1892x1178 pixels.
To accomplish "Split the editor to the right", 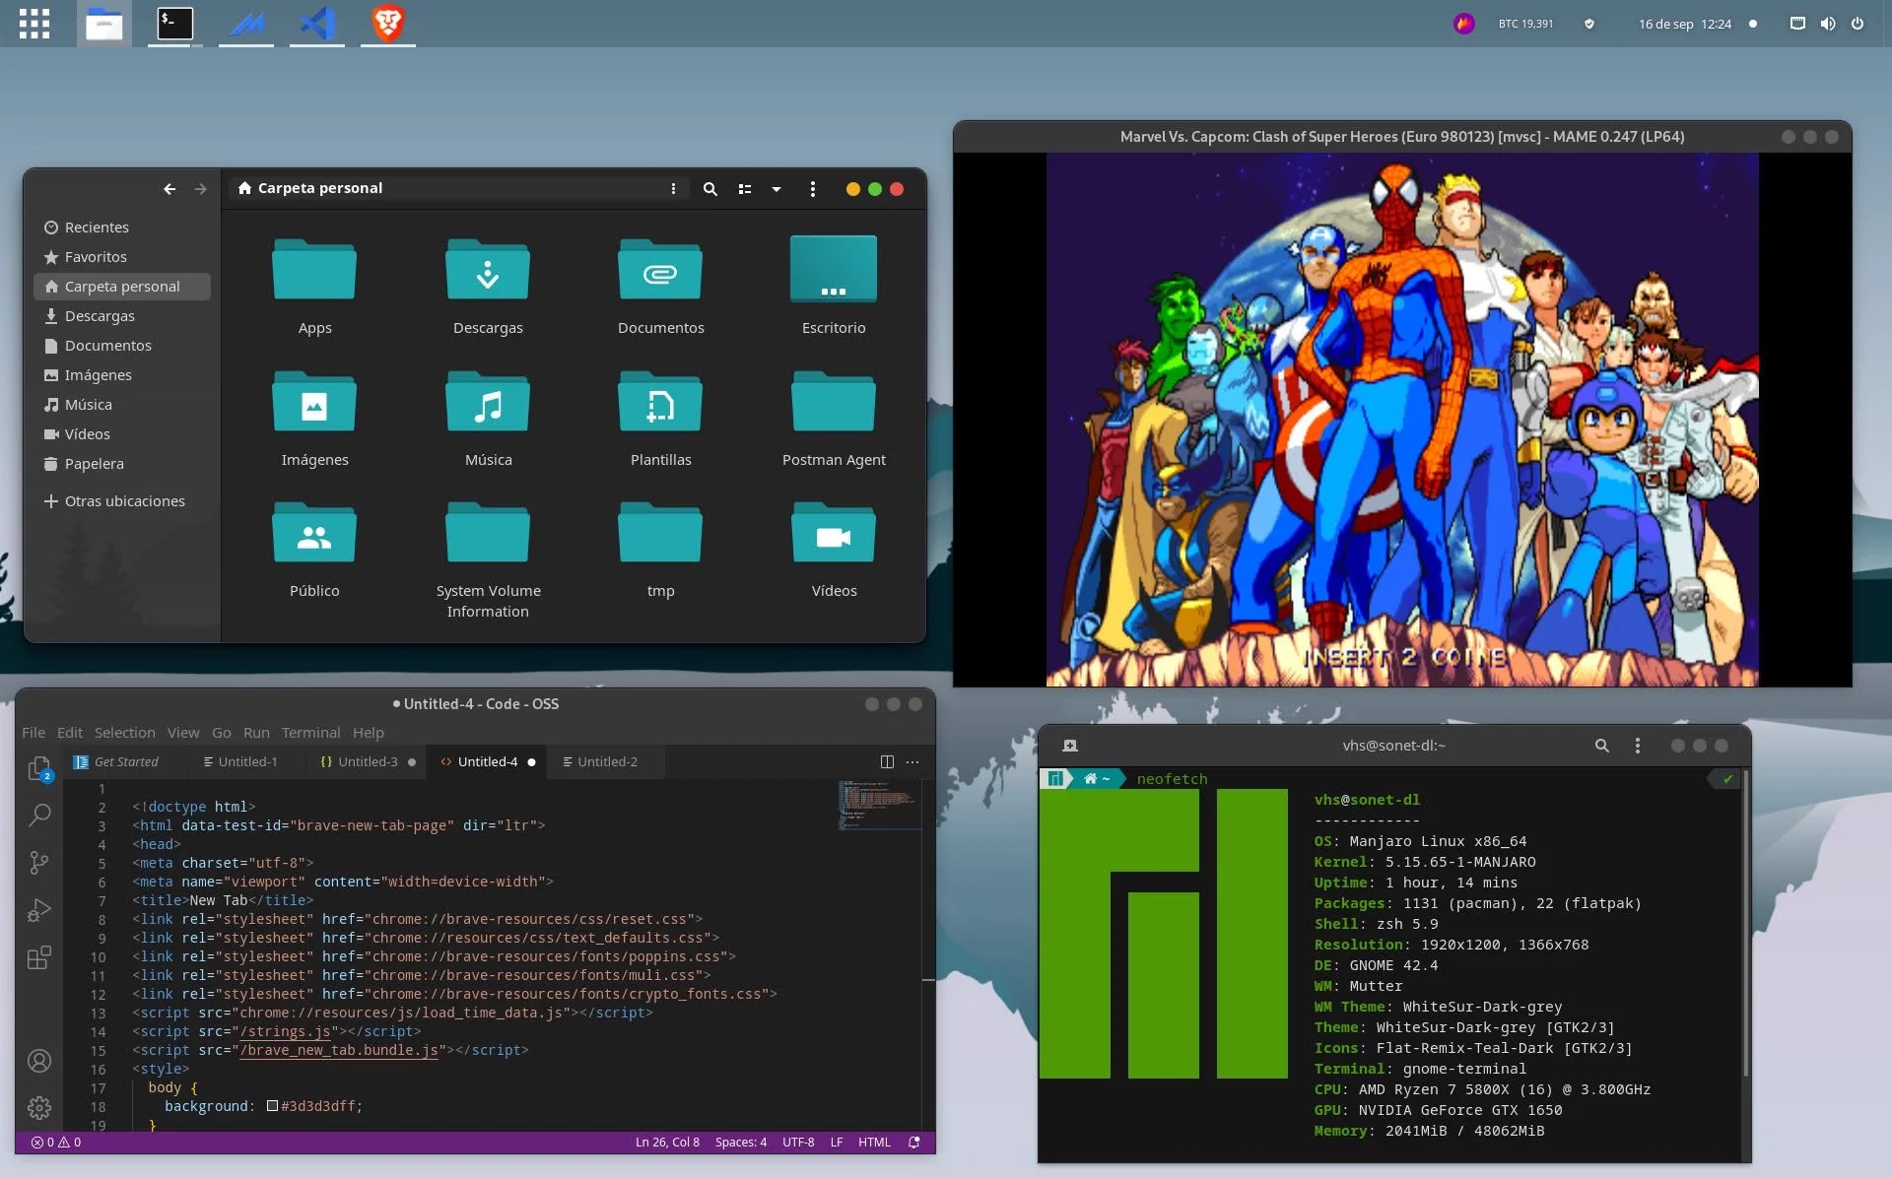I will [887, 762].
